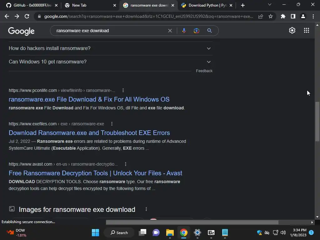320x240 pixels.
Task: View site information via the address bar padlock
Action: click(x=39, y=16)
